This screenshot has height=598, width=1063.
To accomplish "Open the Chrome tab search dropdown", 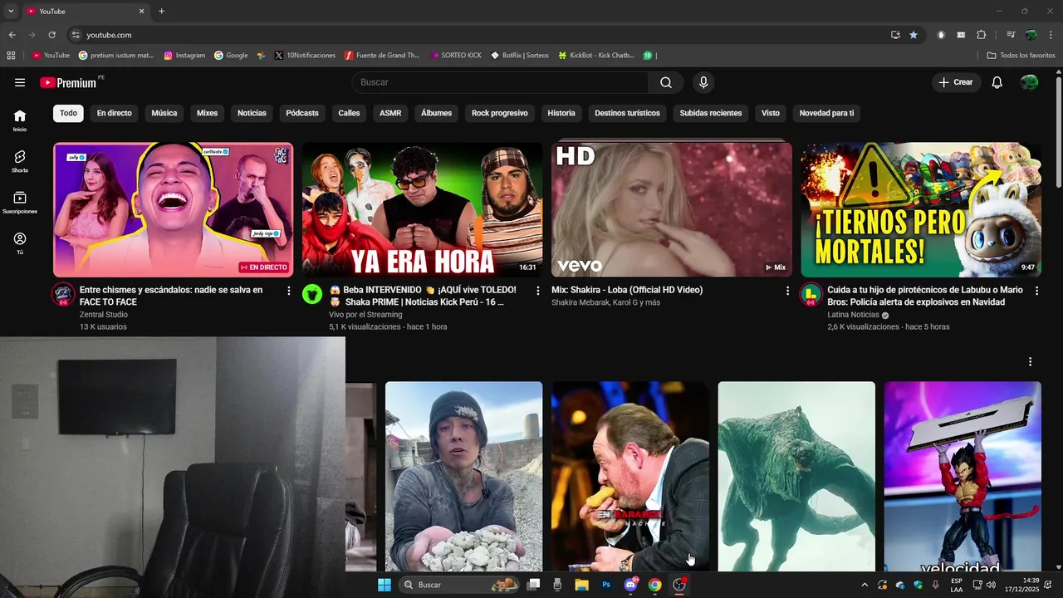I will point(11,12).
